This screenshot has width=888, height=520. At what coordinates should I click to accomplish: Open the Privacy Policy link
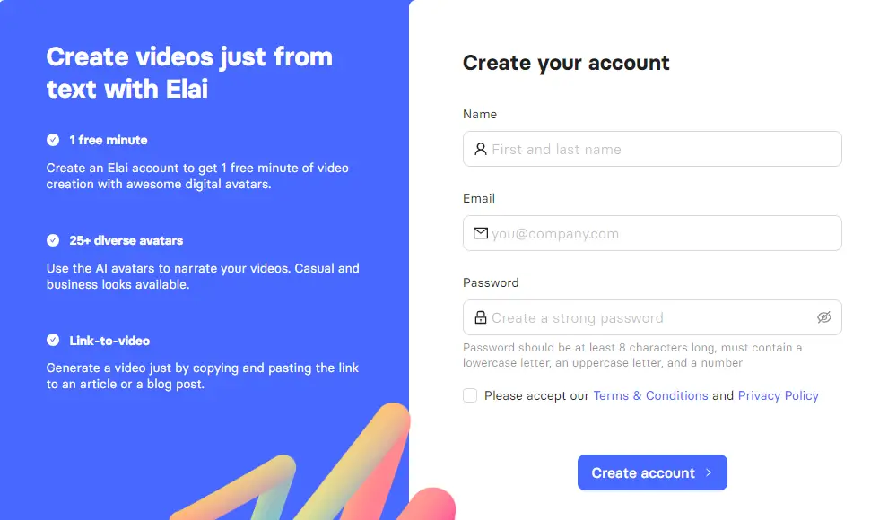pyautogui.click(x=779, y=395)
